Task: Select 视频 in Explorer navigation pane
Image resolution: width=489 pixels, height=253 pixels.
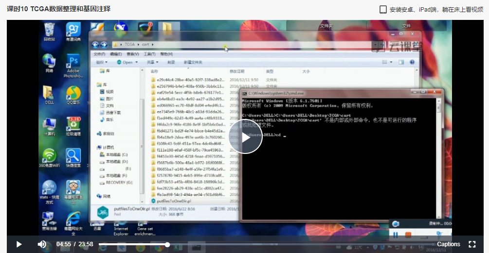Action: coord(107,92)
